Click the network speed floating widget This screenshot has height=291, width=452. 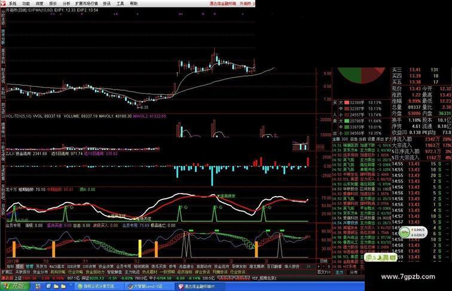point(413,232)
